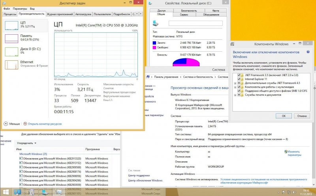Click Система и безопасность breadcrumb
The height and width of the screenshot is (196, 316).
[x=198, y=77]
